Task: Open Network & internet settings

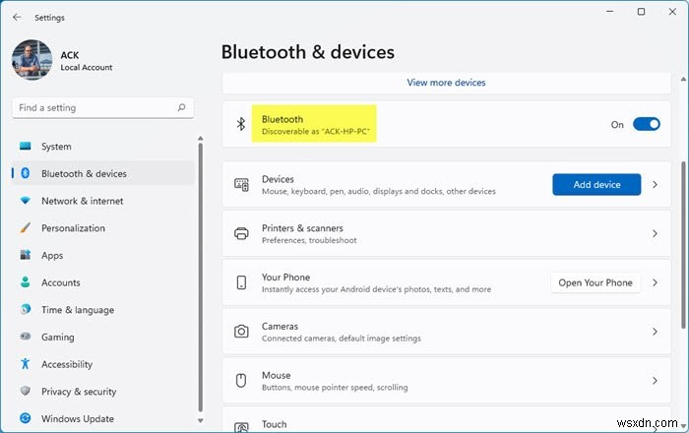Action: pos(102,201)
